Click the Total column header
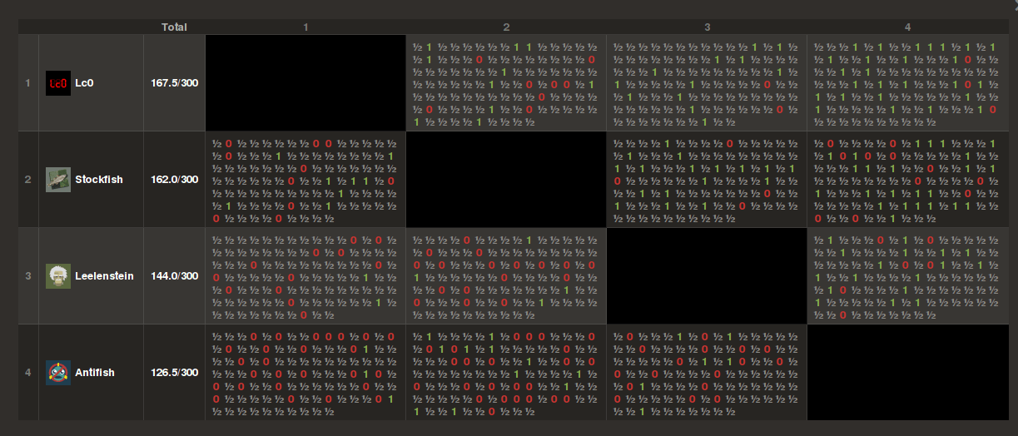The height and width of the screenshot is (436, 1018). 174,27
